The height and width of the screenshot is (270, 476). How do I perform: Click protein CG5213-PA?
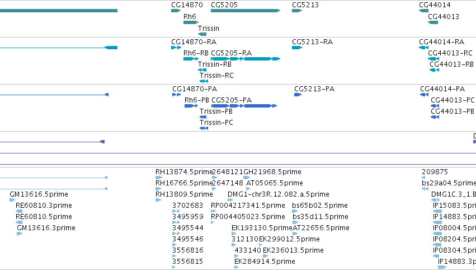pos(314,89)
